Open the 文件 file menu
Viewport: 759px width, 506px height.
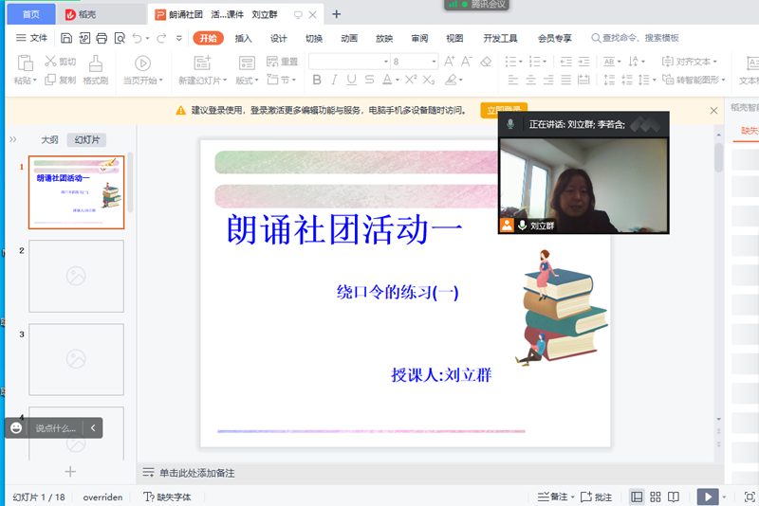click(x=32, y=38)
